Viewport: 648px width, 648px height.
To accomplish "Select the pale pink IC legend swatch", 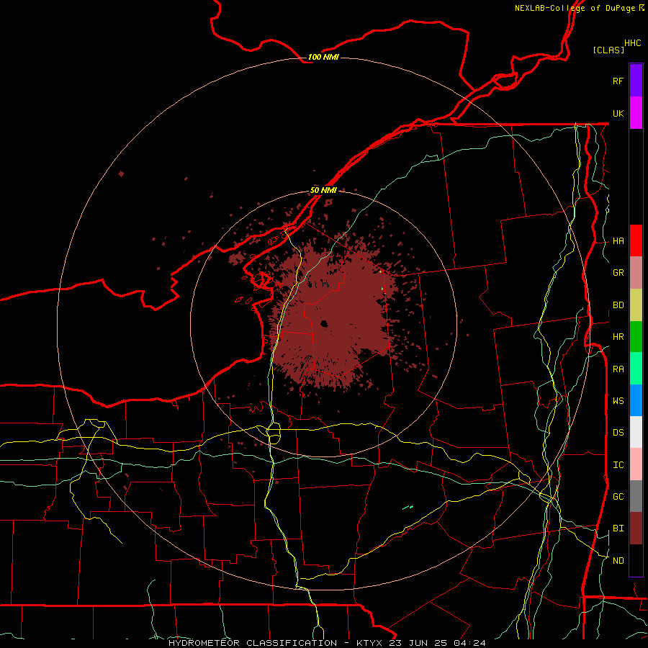I will (x=636, y=464).
